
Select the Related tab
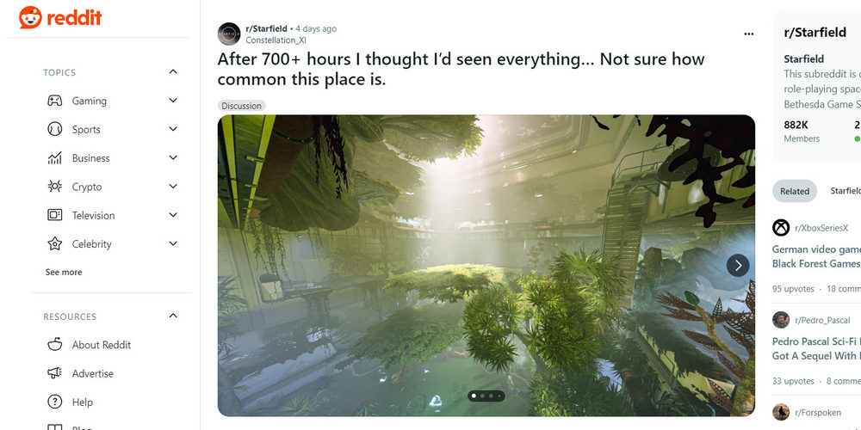point(795,191)
